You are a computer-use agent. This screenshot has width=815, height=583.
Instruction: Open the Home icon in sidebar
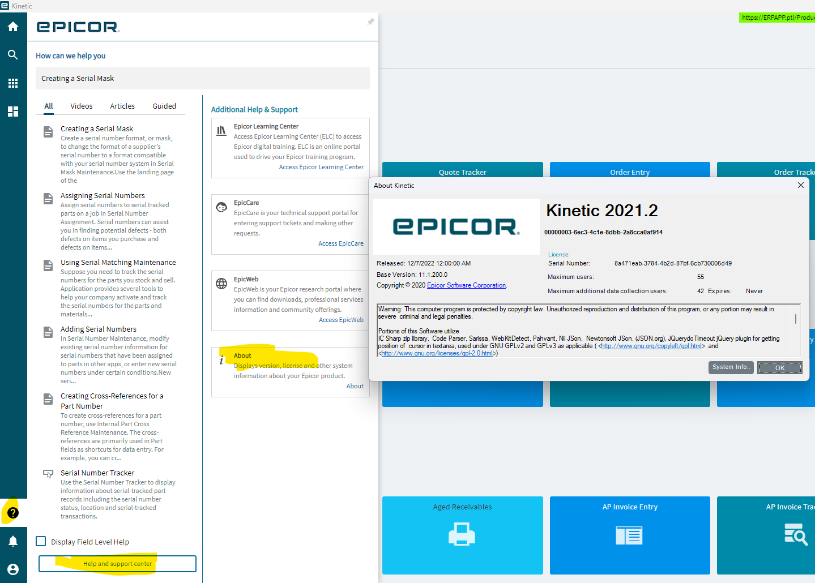[x=13, y=27]
